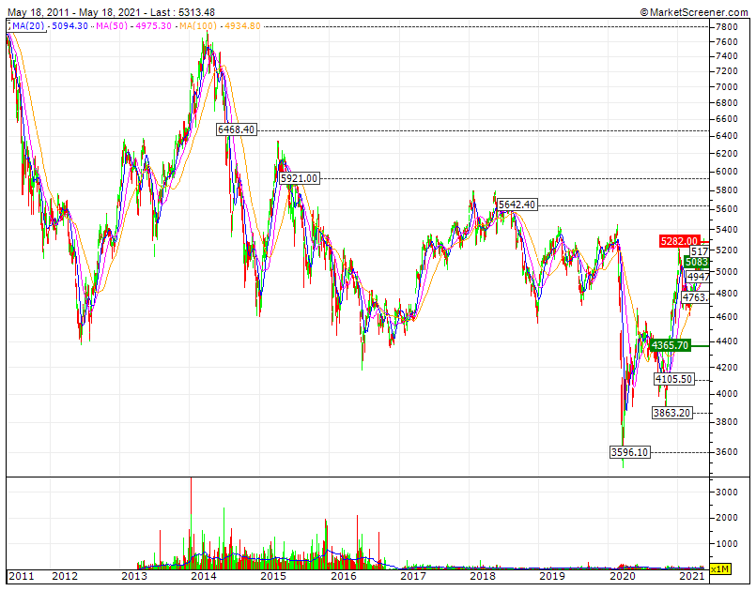The height and width of the screenshot is (591, 756).
Task: Click the 1000 tick on volume axis
Action: point(727,544)
